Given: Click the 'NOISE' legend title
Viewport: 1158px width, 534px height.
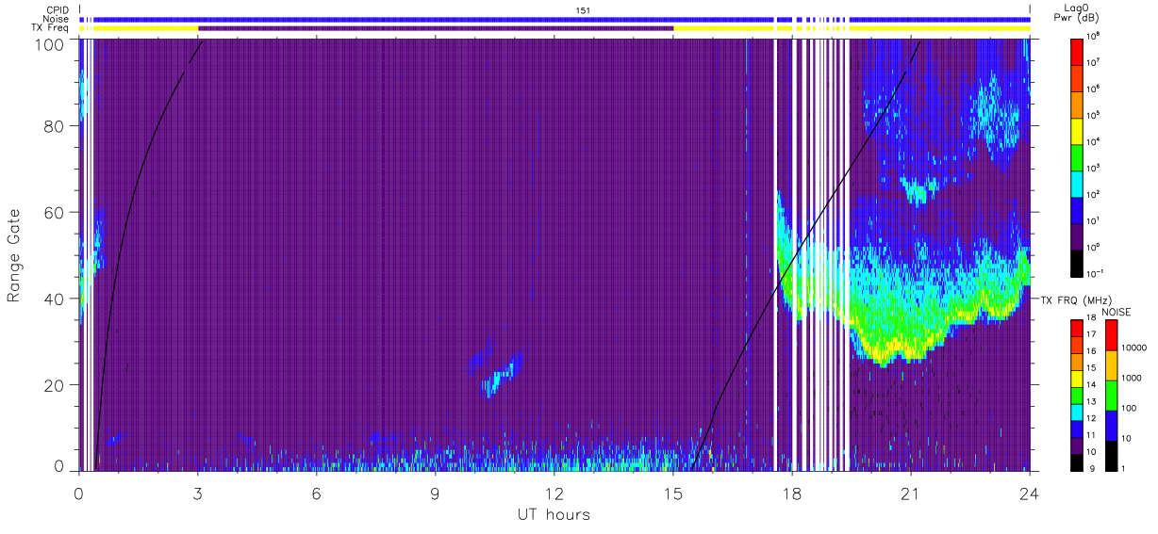Looking at the screenshot, I should click(1116, 312).
